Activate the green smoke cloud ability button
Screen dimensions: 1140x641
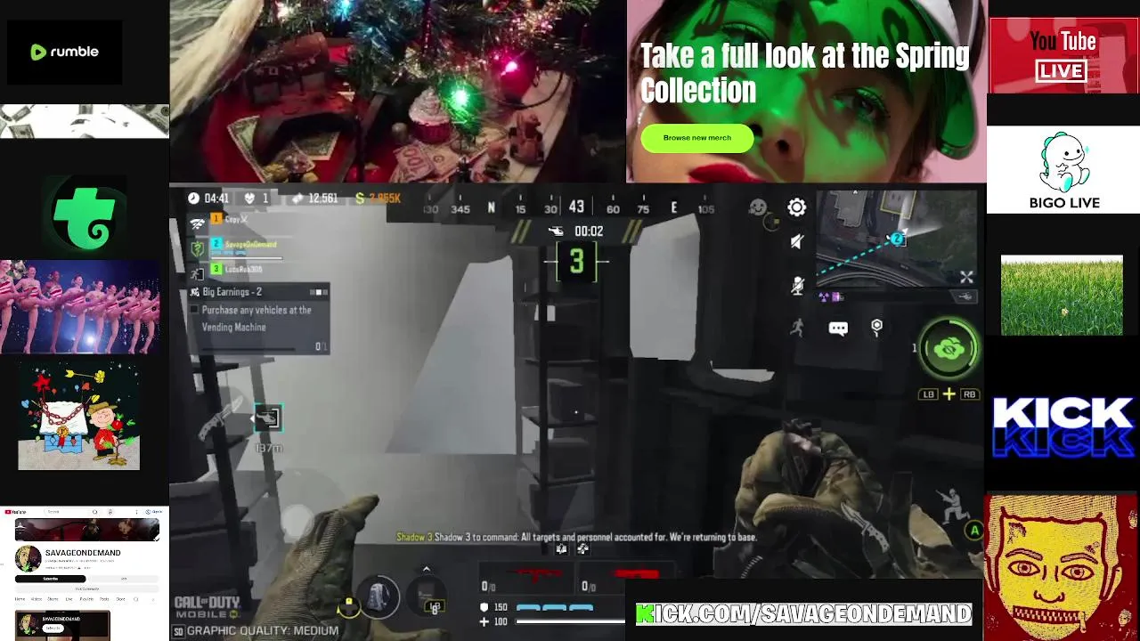point(949,349)
